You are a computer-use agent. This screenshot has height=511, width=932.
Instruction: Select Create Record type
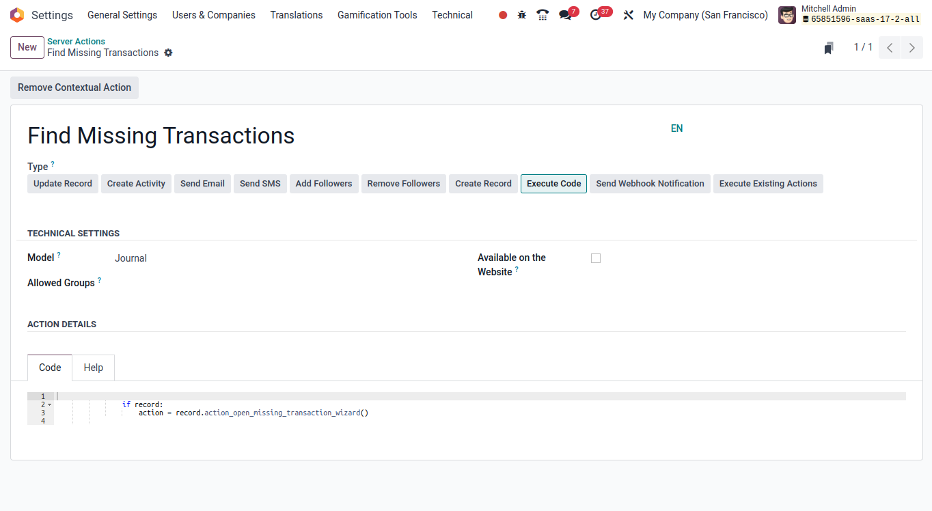pos(483,184)
